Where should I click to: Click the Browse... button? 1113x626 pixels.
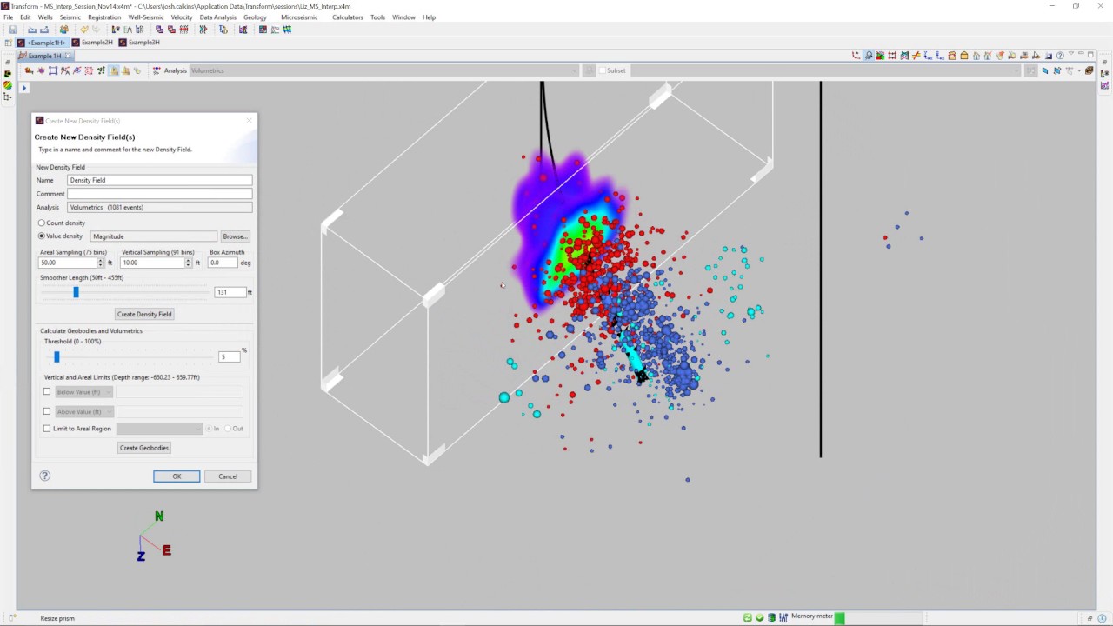click(x=235, y=236)
